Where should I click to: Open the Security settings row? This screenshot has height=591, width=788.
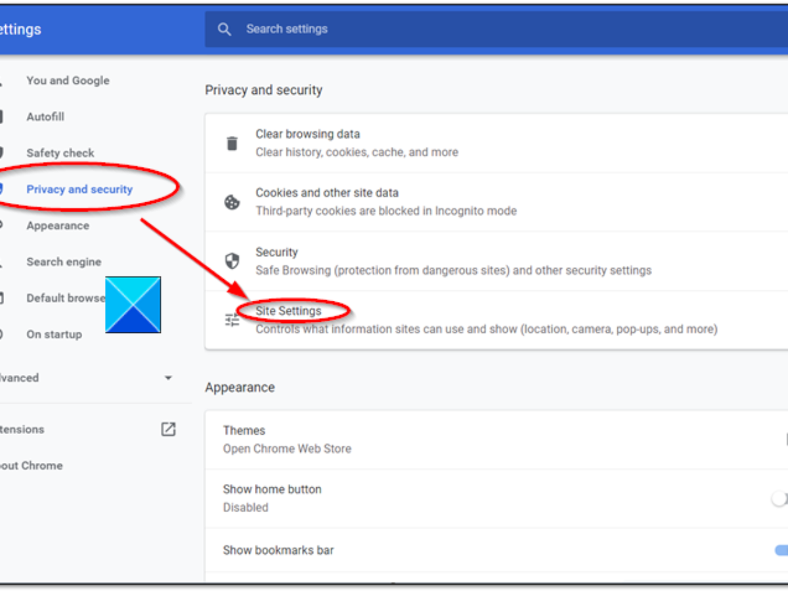click(496, 261)
